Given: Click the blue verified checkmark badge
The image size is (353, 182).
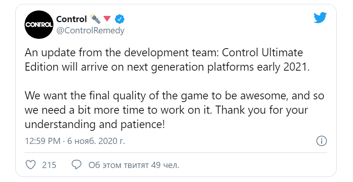Looking at the screenshot, I should [119, 19].
